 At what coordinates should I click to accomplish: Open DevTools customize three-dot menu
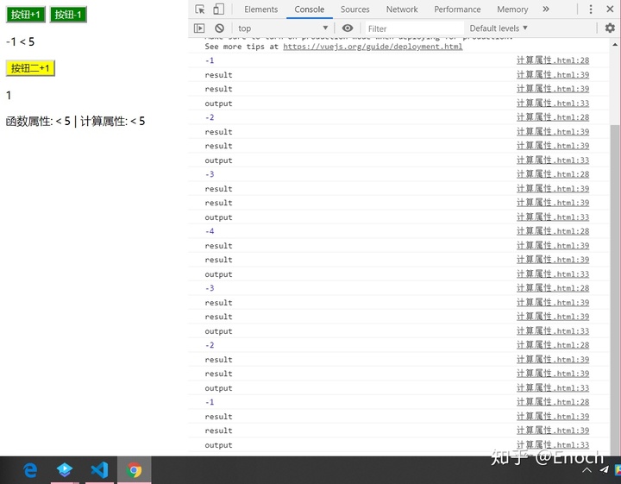pos(591,9)
